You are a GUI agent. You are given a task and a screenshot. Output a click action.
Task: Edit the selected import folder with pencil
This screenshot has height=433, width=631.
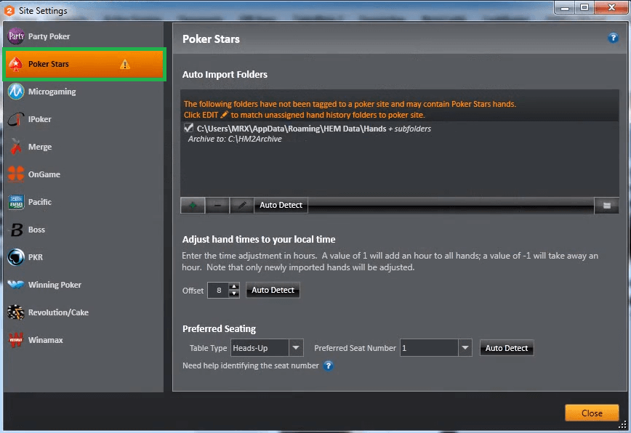242,206
